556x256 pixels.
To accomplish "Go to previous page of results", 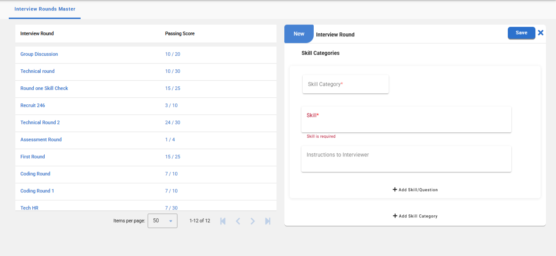I will point(238,221).
